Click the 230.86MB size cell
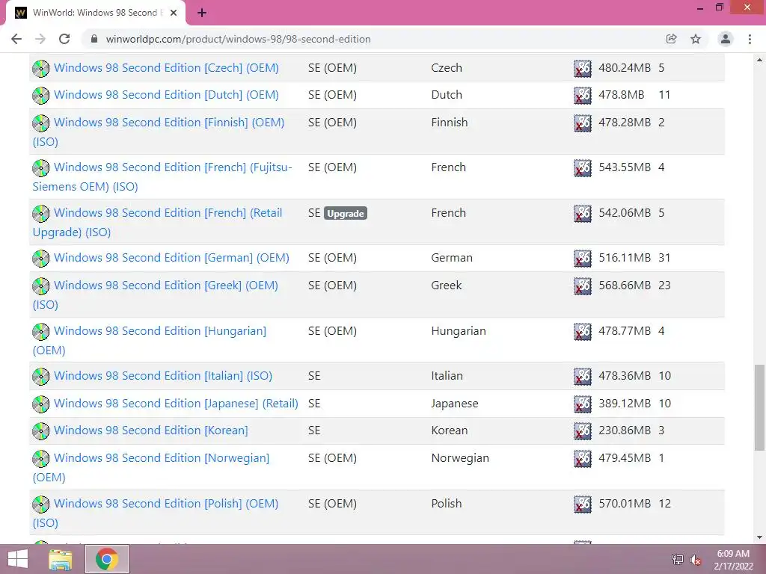The height and width of the screenshot is (574, 766). click(625, 430)
